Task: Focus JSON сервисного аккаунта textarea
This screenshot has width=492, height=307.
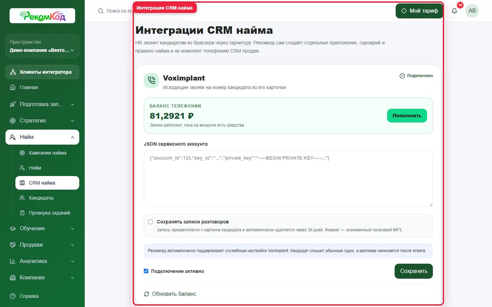Action: point(288,178)
